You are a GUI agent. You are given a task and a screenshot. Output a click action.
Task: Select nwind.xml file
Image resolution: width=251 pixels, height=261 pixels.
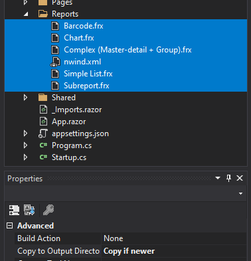(82, 62)
